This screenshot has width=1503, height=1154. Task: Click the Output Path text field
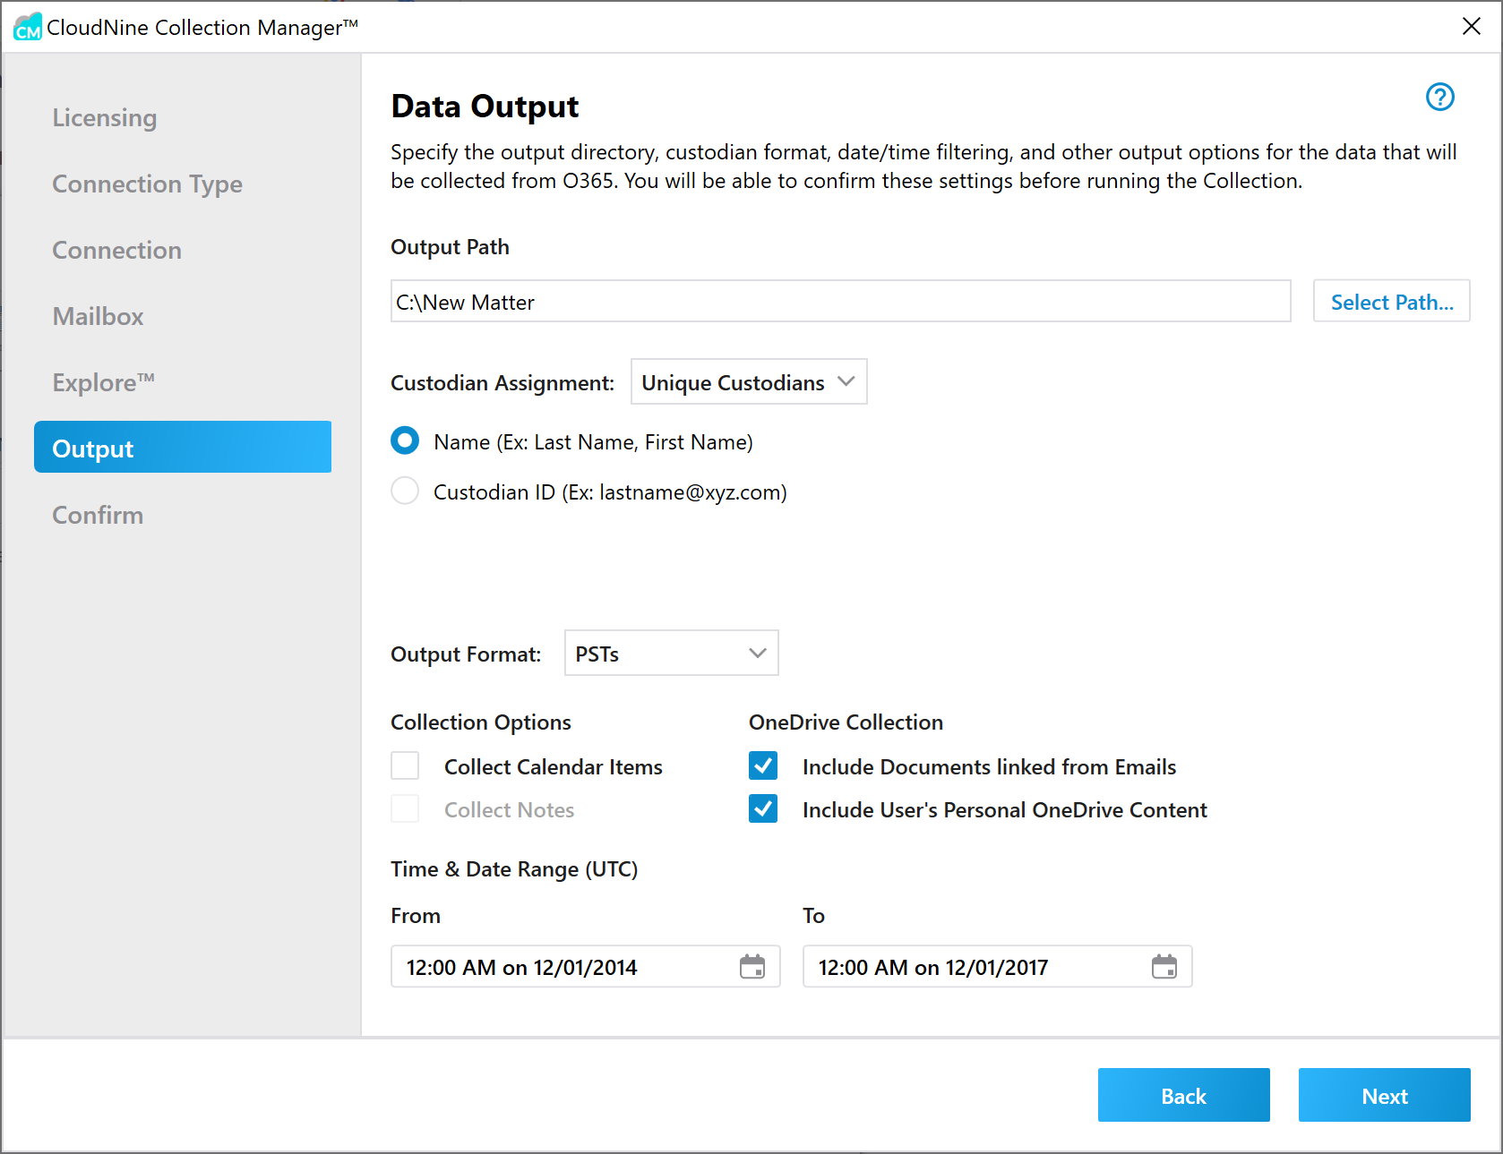tap(840, 301)
